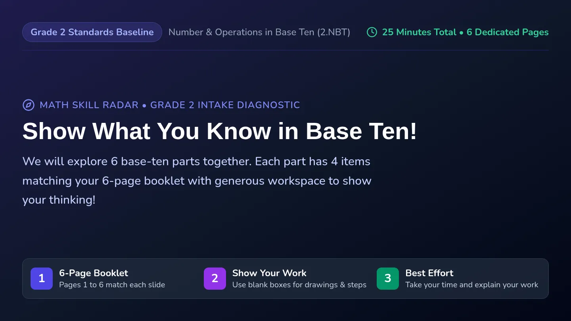Click the 'Best Effort' title

point(429,273)
